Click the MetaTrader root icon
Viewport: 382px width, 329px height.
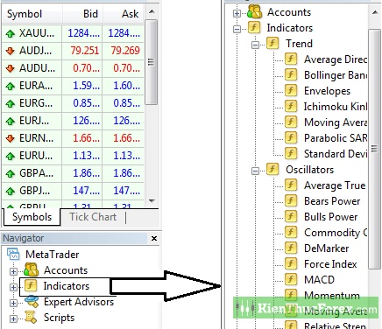point(13,254)
